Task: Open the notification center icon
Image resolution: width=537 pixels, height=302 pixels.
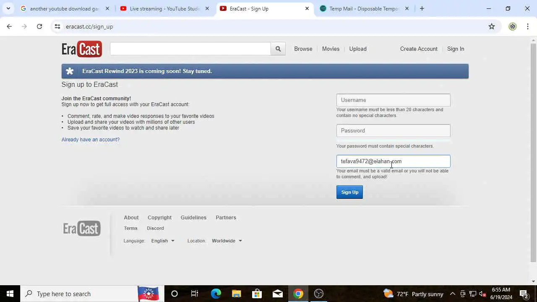Action: point(524,294)
